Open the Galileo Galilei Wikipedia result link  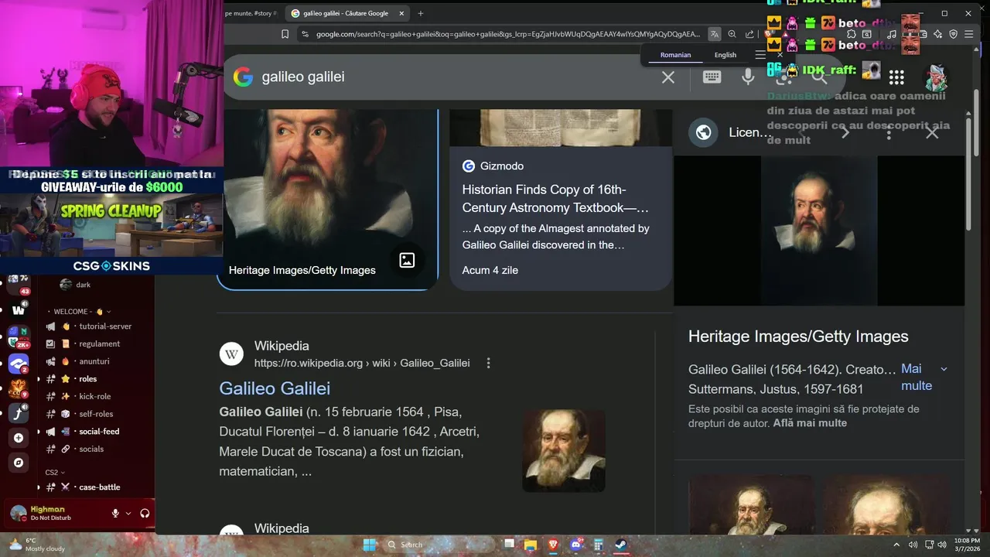click(275, 388)
